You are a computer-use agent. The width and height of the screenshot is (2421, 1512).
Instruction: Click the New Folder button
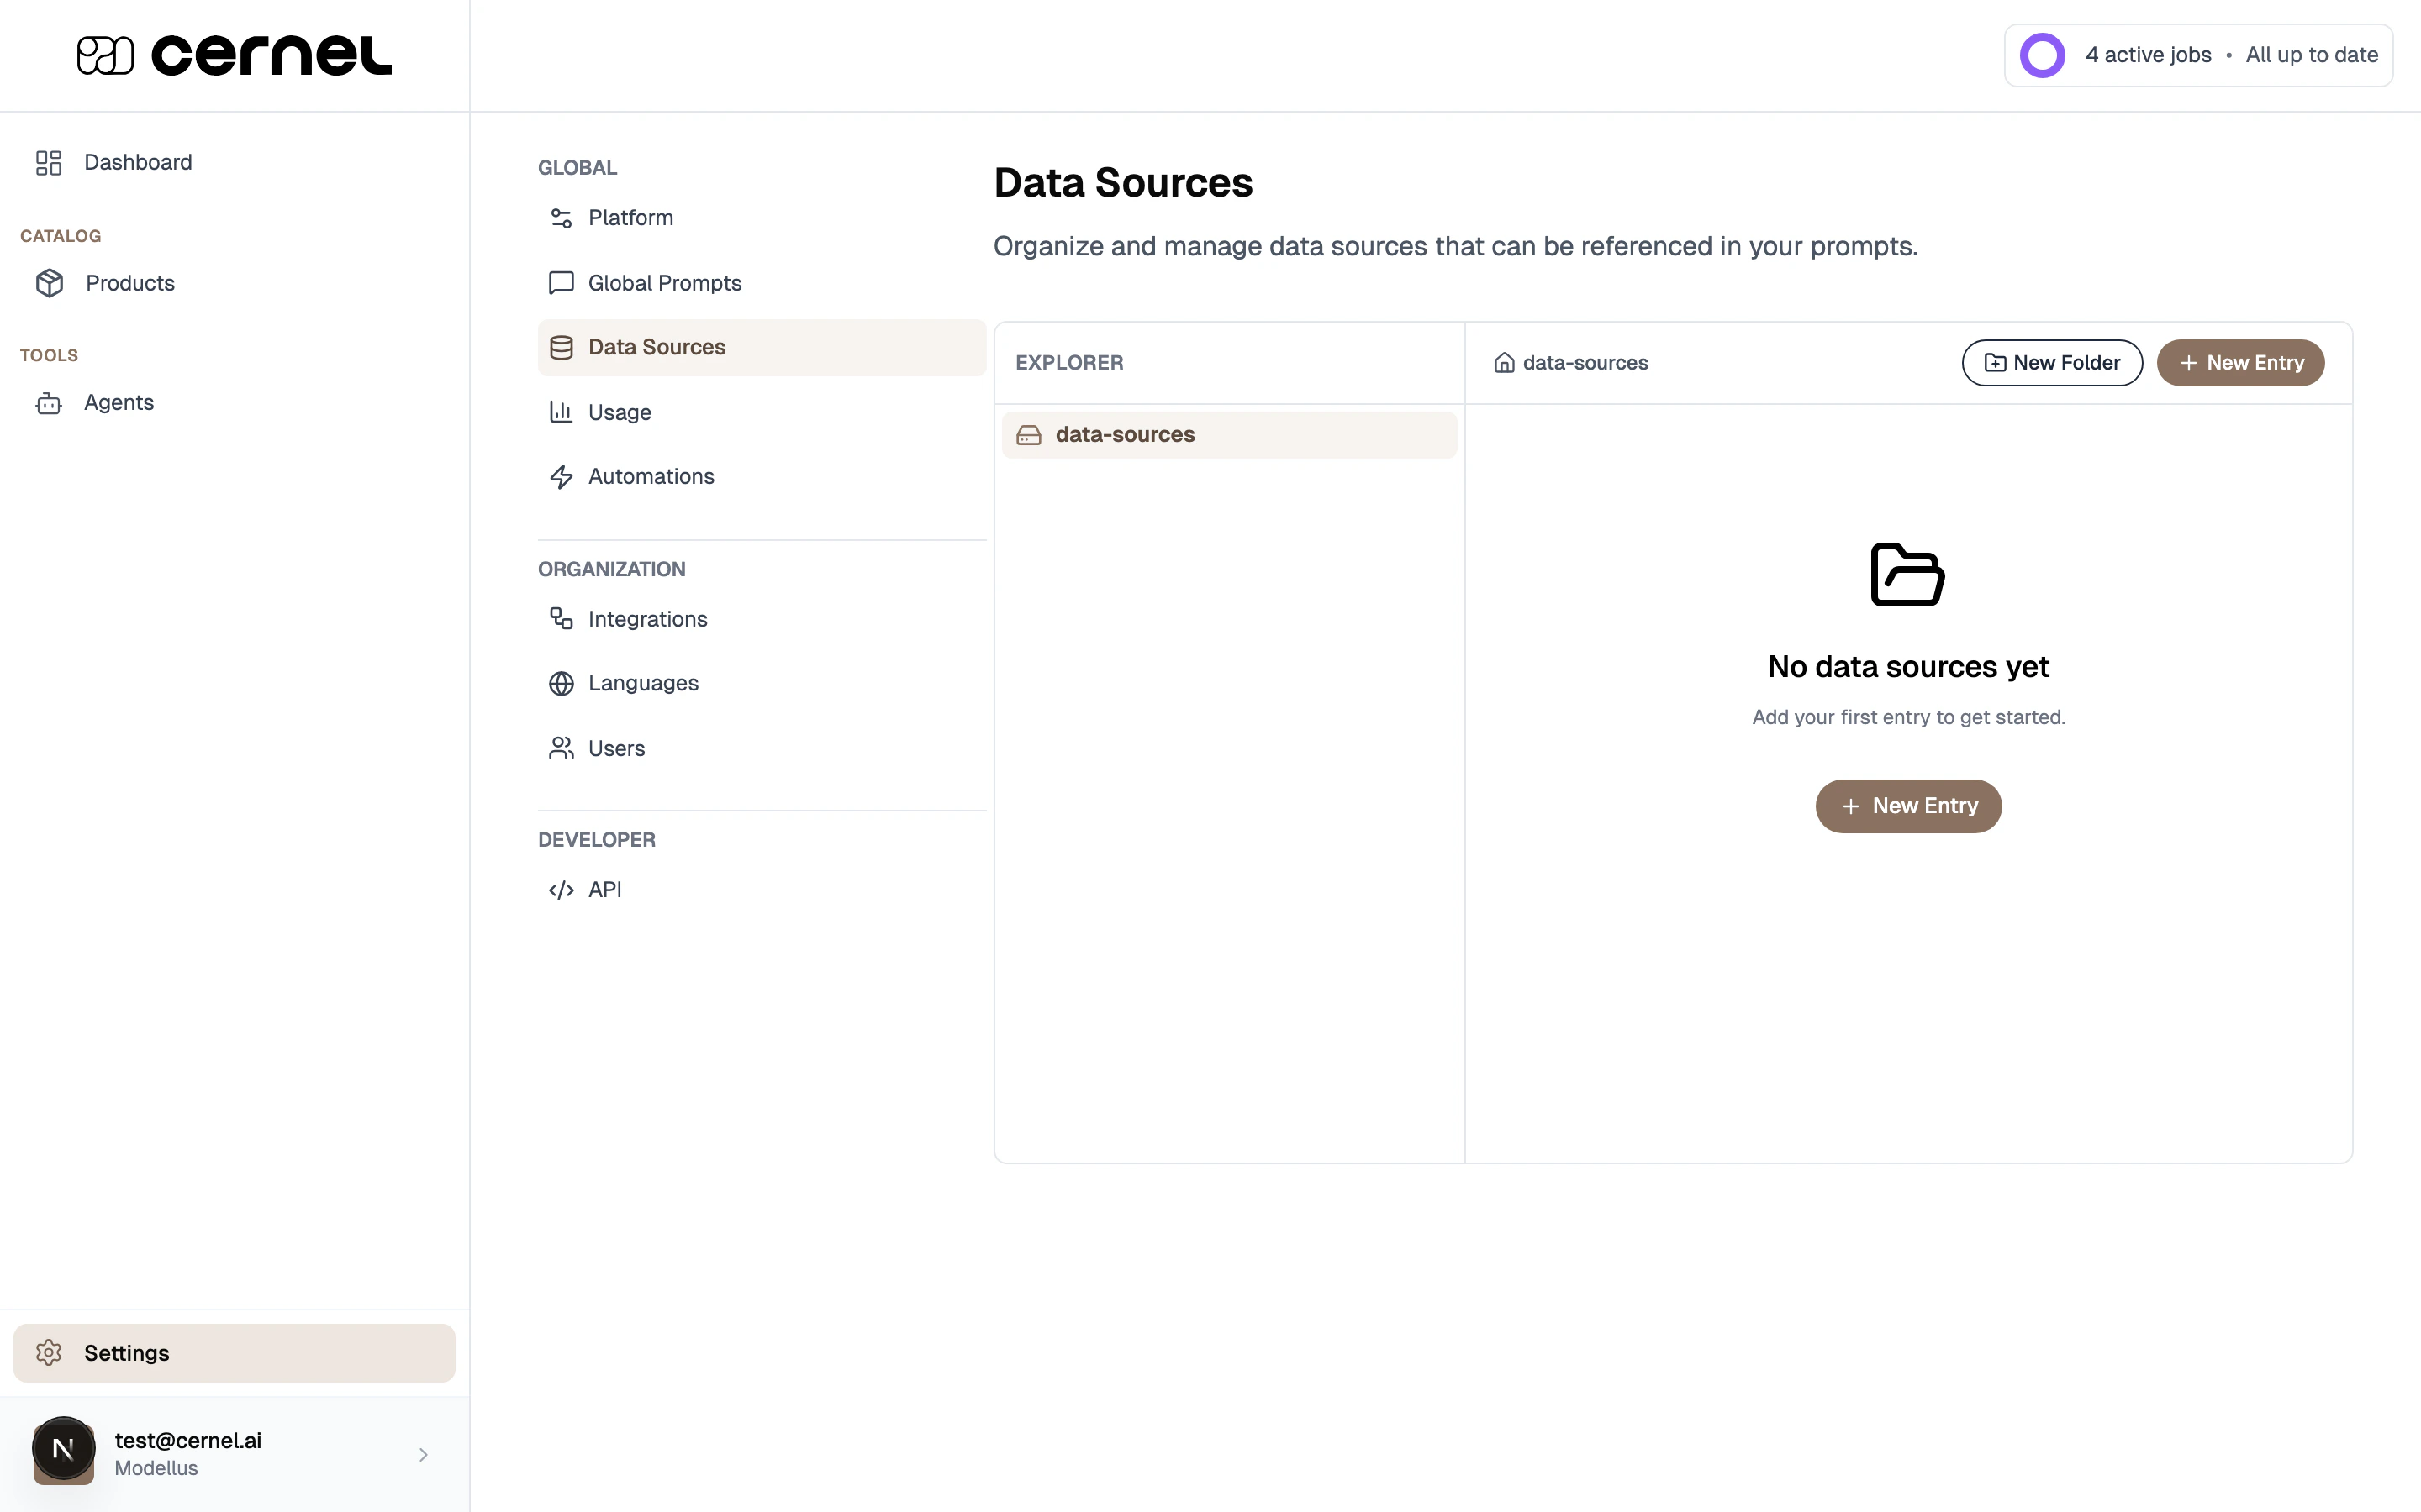click(x=2052, y=362)
